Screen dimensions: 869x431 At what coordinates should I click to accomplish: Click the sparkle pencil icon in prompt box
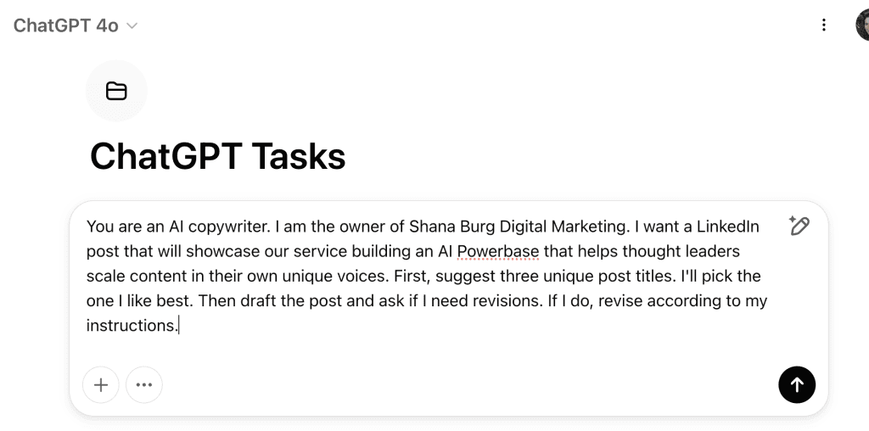[799, 226]
